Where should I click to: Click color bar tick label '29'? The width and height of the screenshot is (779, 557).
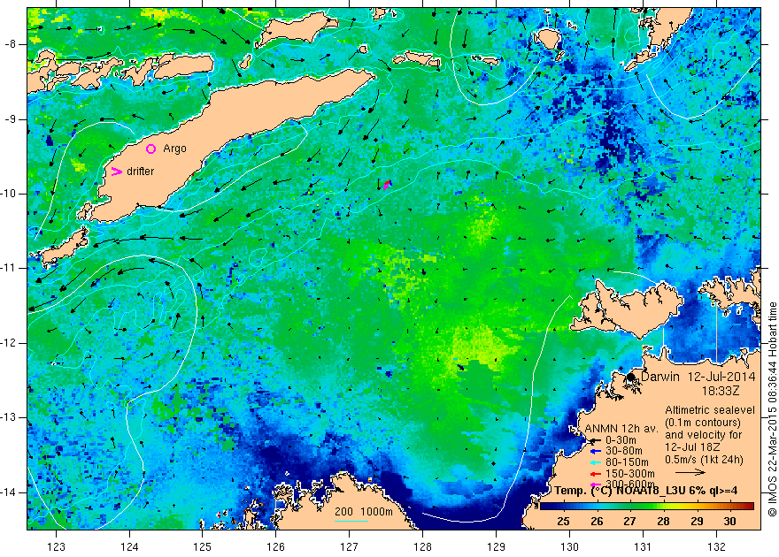tap(697, 522)
